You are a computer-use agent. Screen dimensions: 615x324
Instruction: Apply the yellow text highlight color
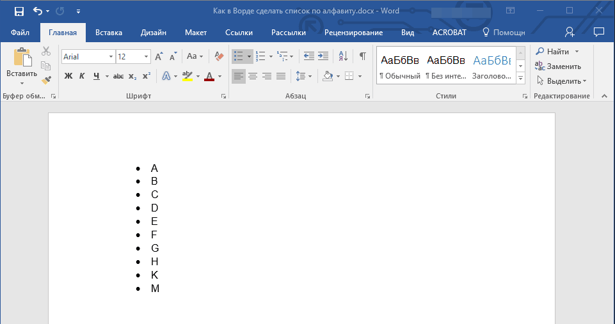187,76
